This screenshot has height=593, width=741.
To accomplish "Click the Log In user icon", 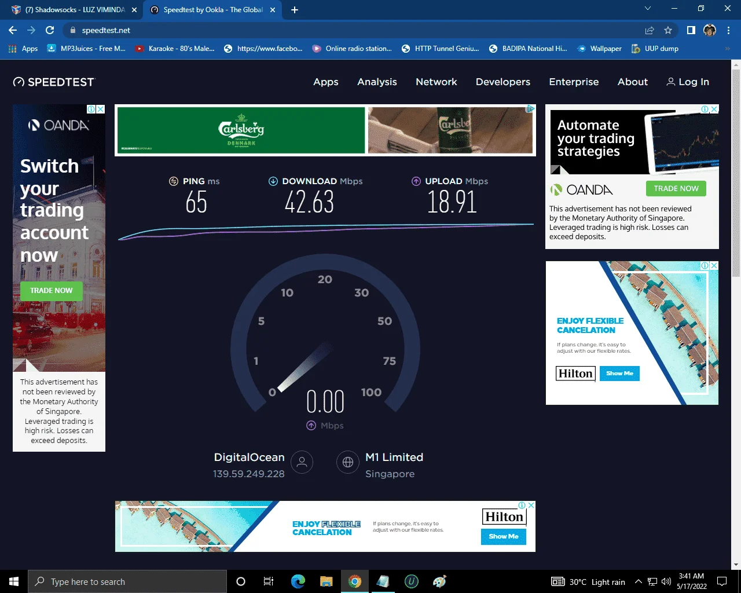I will coord(671,82).
